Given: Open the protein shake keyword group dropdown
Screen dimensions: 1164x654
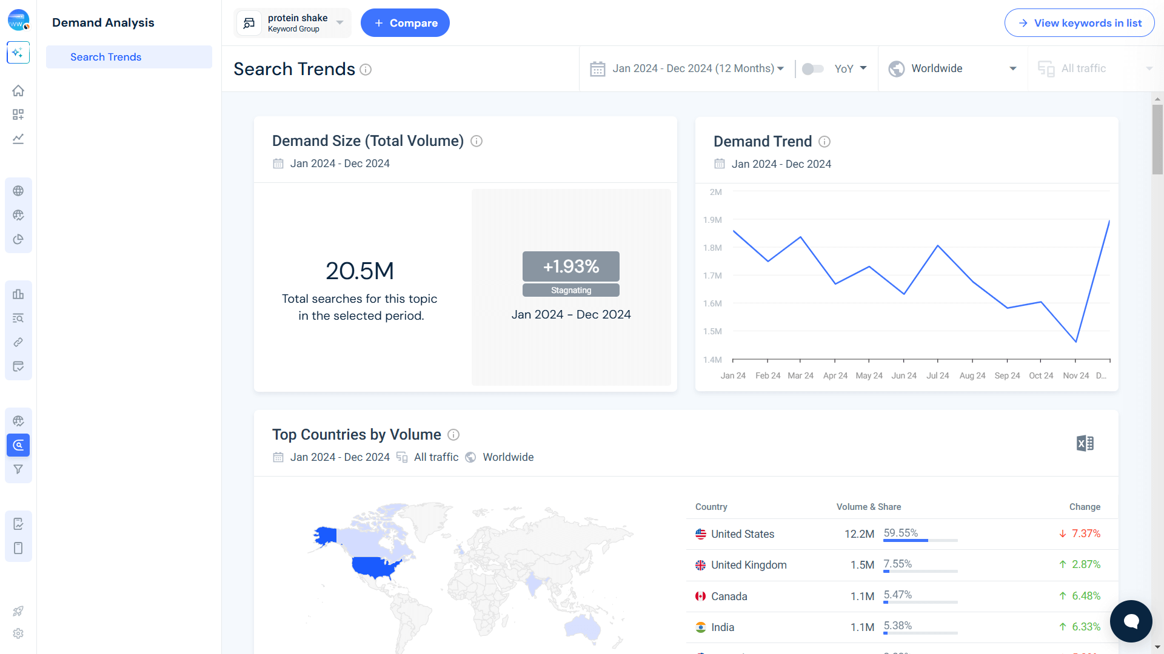Looking at the screenshot, I should (x=293, y=23).
